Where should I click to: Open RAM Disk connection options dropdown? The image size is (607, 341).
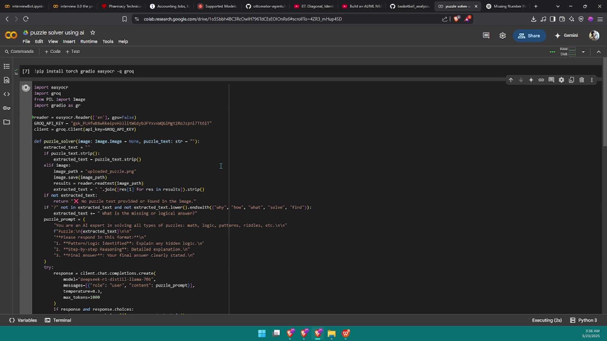click(x=583, y=52)
